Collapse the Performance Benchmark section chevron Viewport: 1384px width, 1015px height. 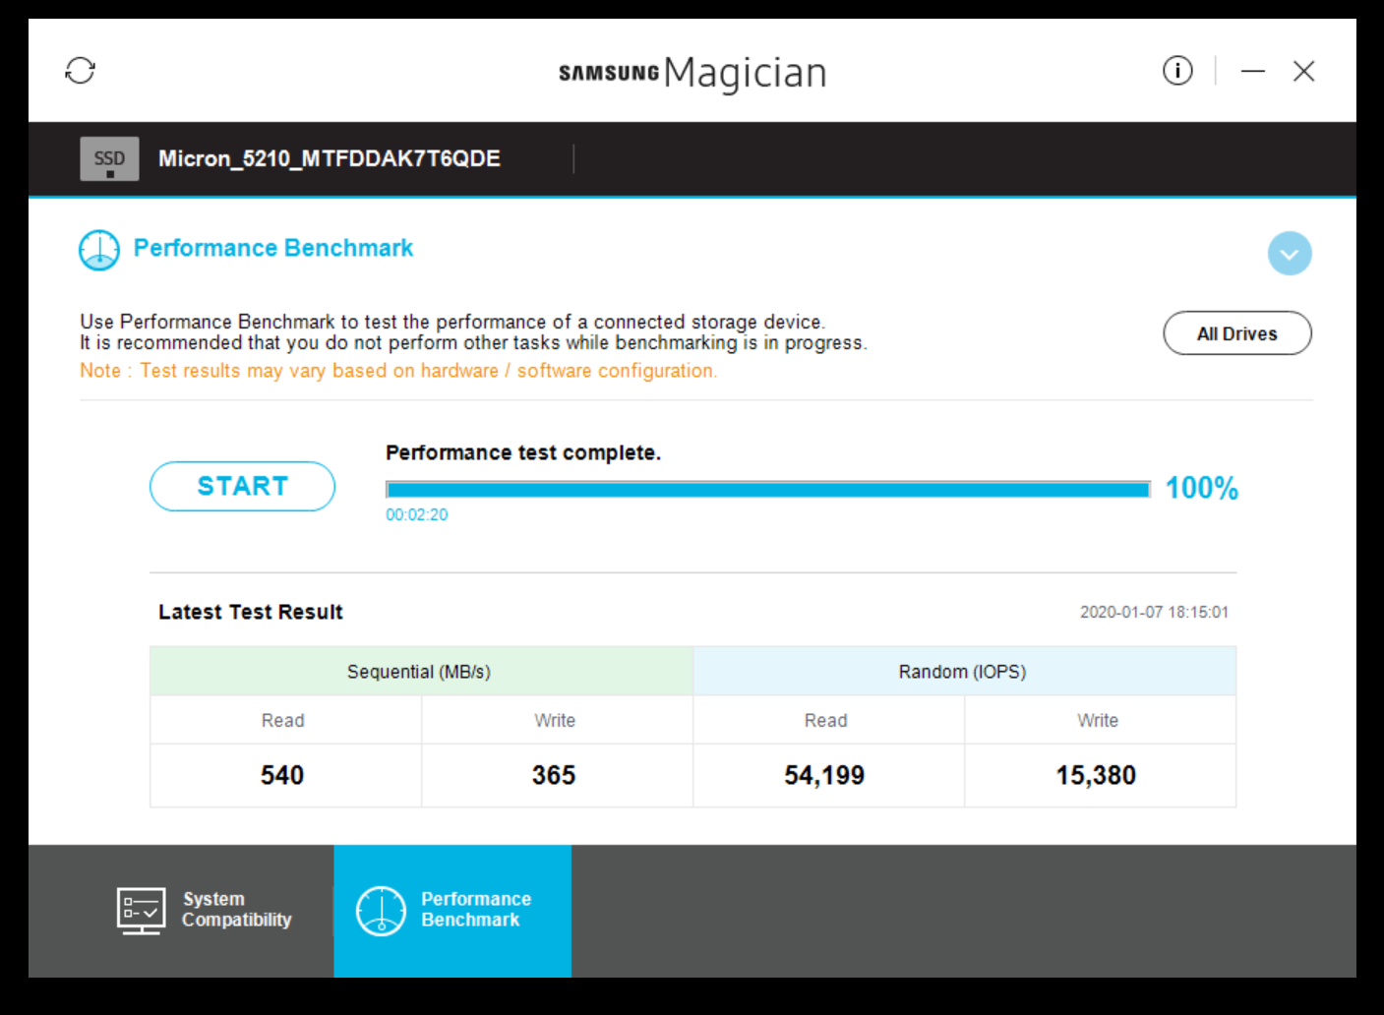pos(1290,254)
